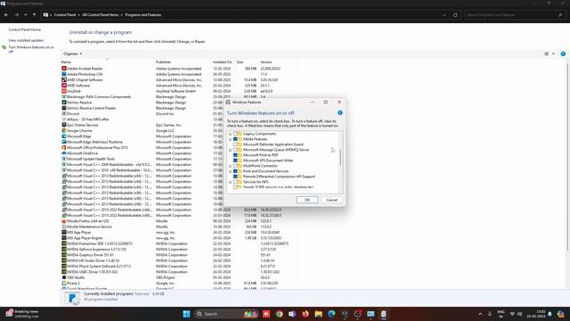Open File Explorer from the taskbar
Viewport: 570px width, 321px height.
pos(319,314)
